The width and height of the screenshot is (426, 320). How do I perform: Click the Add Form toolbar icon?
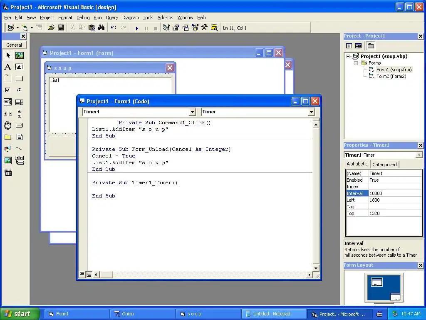[x=25, y=27]
